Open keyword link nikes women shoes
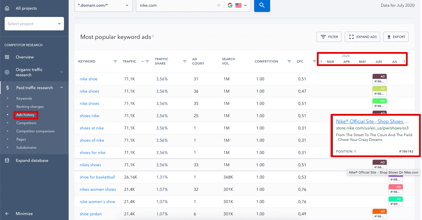This screenshot has width=422, height=220. click(x=98, y=189)
